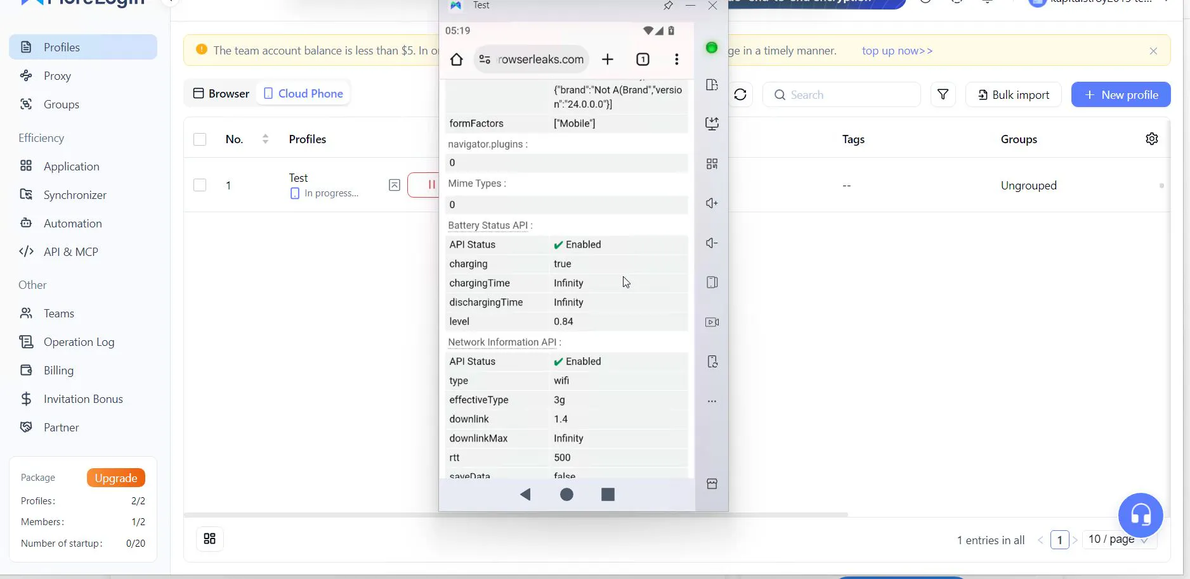Image resolution: width=1190 pixels, height=579 pixels.
Task: Go to page 1 in pagination
Action: (x=1059, y=540)
